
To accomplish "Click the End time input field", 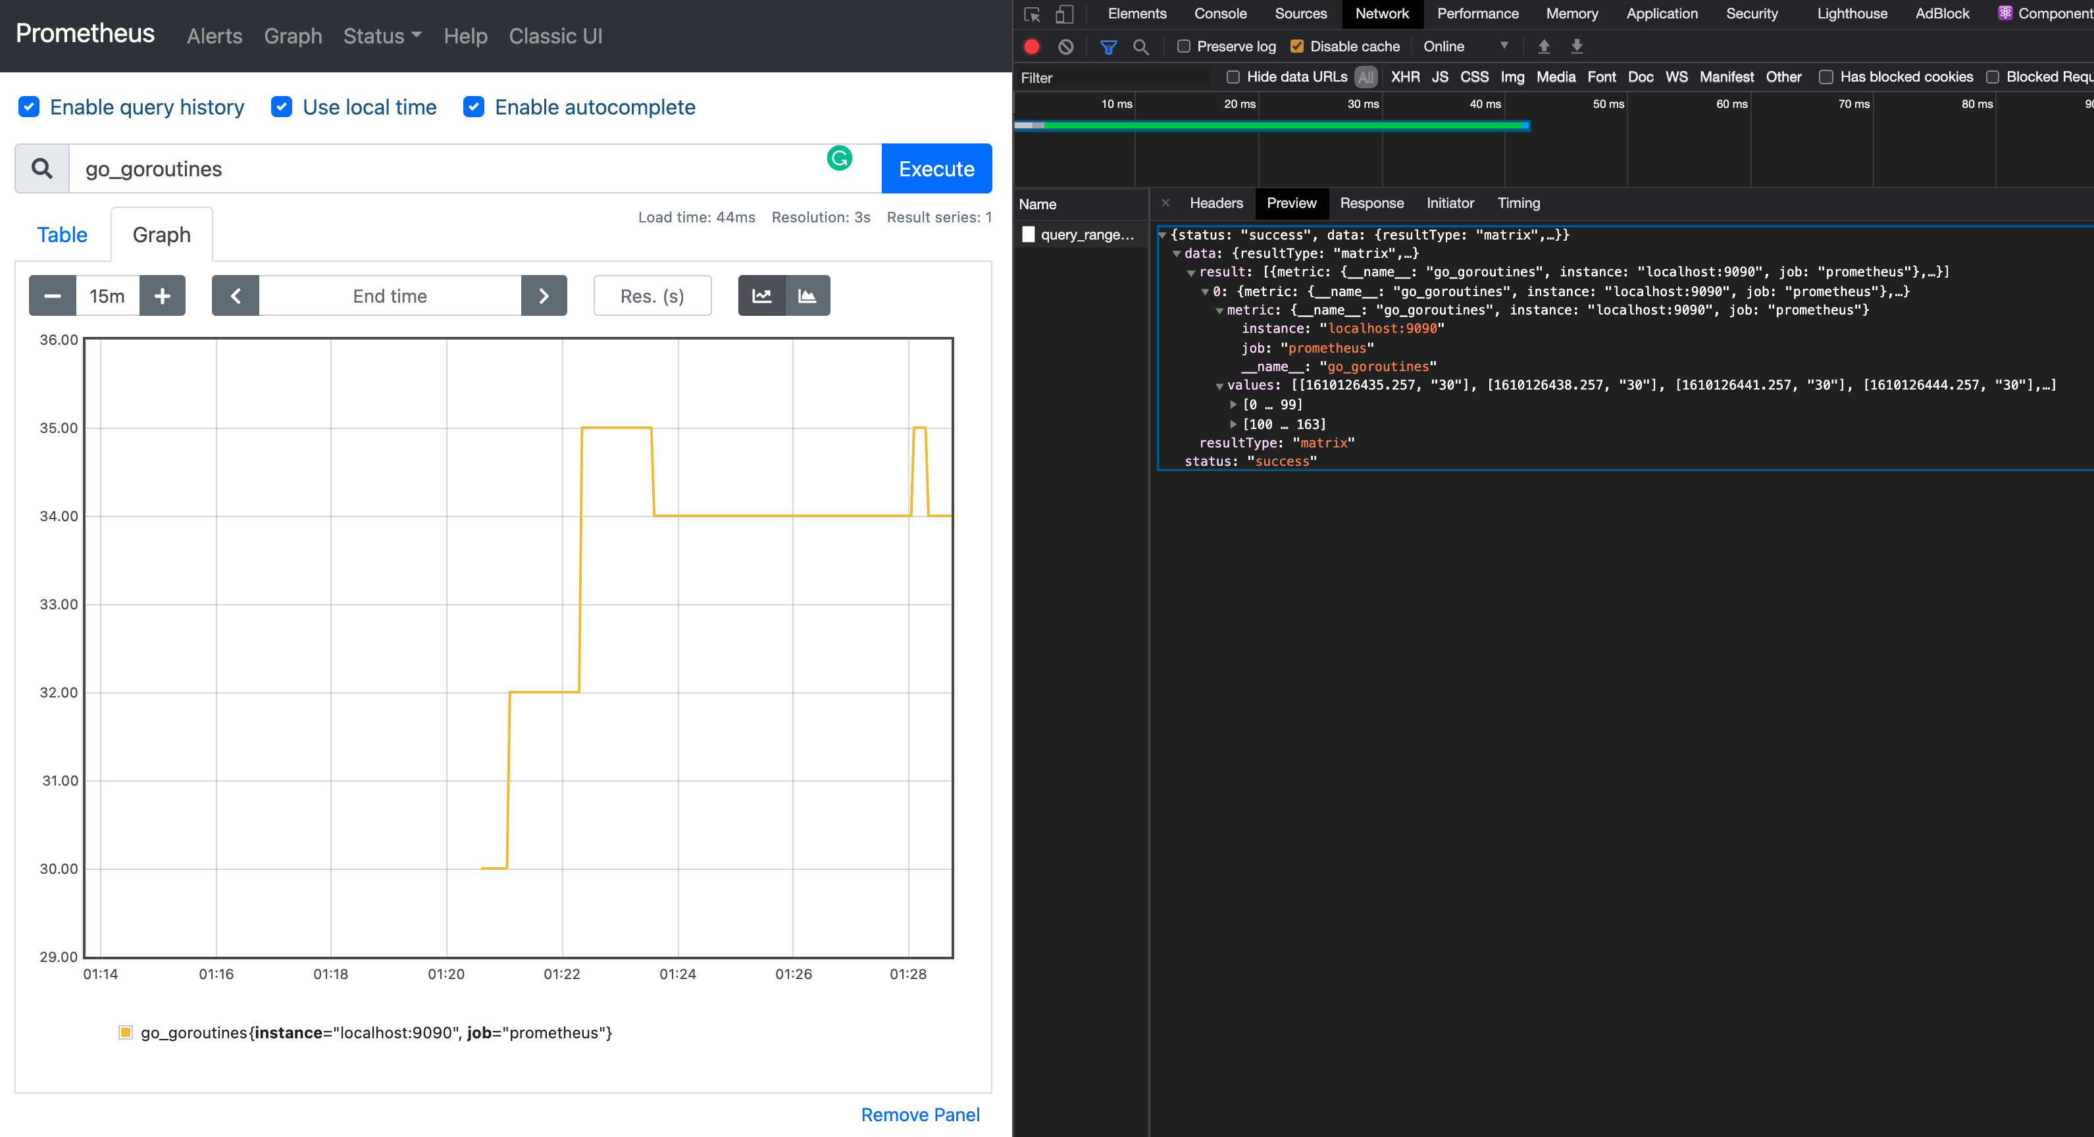I will click(390, 296).
